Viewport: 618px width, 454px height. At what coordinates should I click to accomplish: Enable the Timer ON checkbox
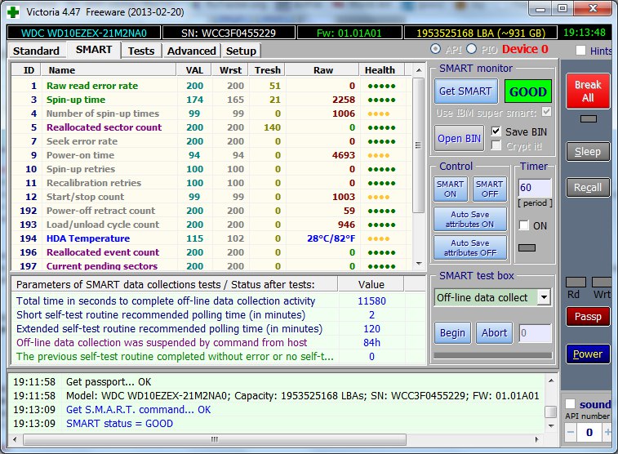(524, 225)
